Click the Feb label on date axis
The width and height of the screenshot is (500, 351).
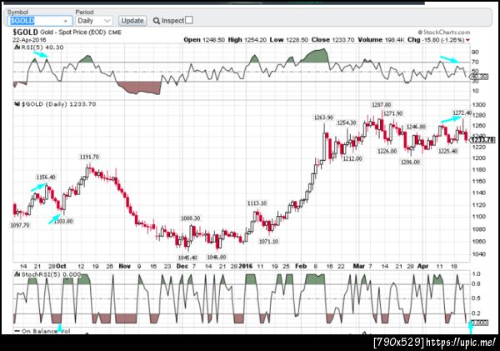tap(301, 266)
